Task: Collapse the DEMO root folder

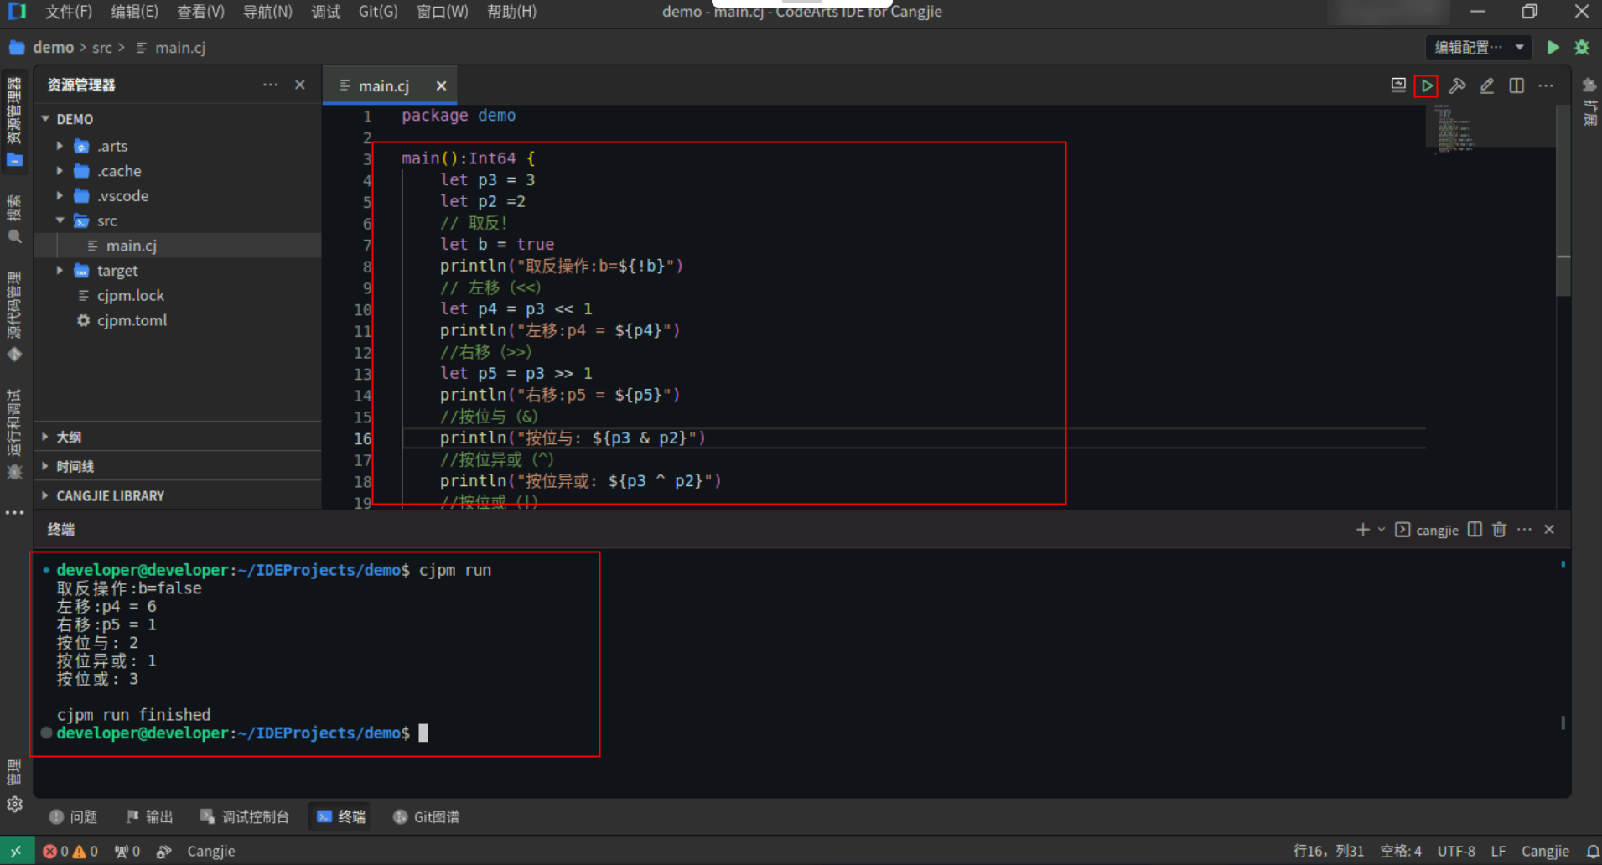Action: 45,119
